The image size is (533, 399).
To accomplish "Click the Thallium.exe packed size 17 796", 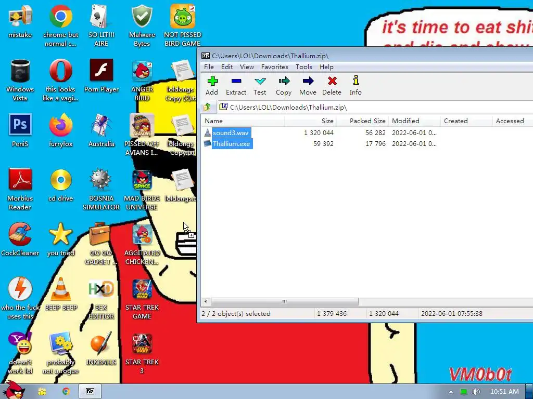I will [x=375, y=144].
